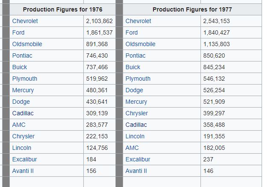Viewport: 268px width, 187px height.
Task: Click the value 746,430
Action: (97, 56)
